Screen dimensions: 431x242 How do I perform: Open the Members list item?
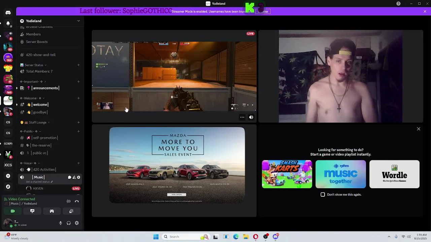(50, 34)
